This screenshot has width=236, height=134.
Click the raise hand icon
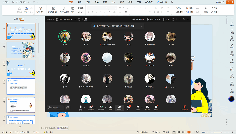(x=68, y=107)
